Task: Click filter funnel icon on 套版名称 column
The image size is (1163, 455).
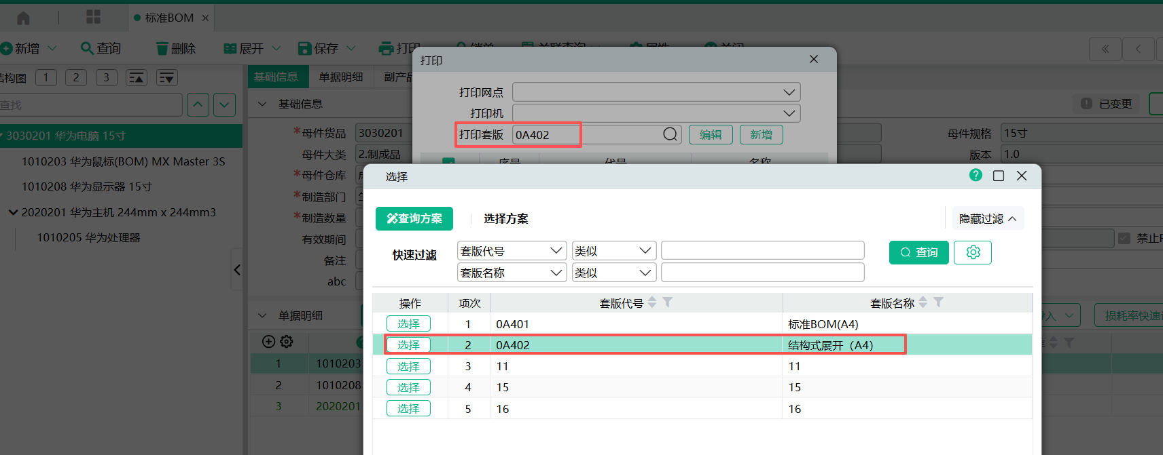Action: coord(938,302)
